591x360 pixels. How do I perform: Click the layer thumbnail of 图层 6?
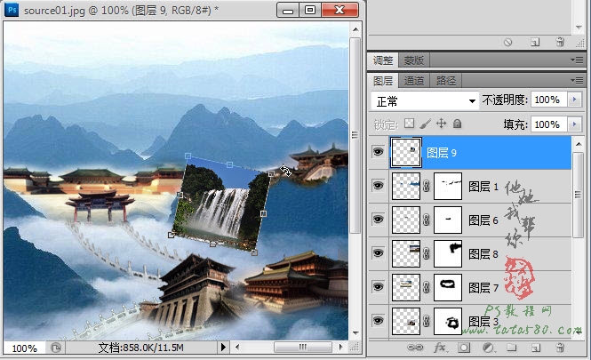406,220
